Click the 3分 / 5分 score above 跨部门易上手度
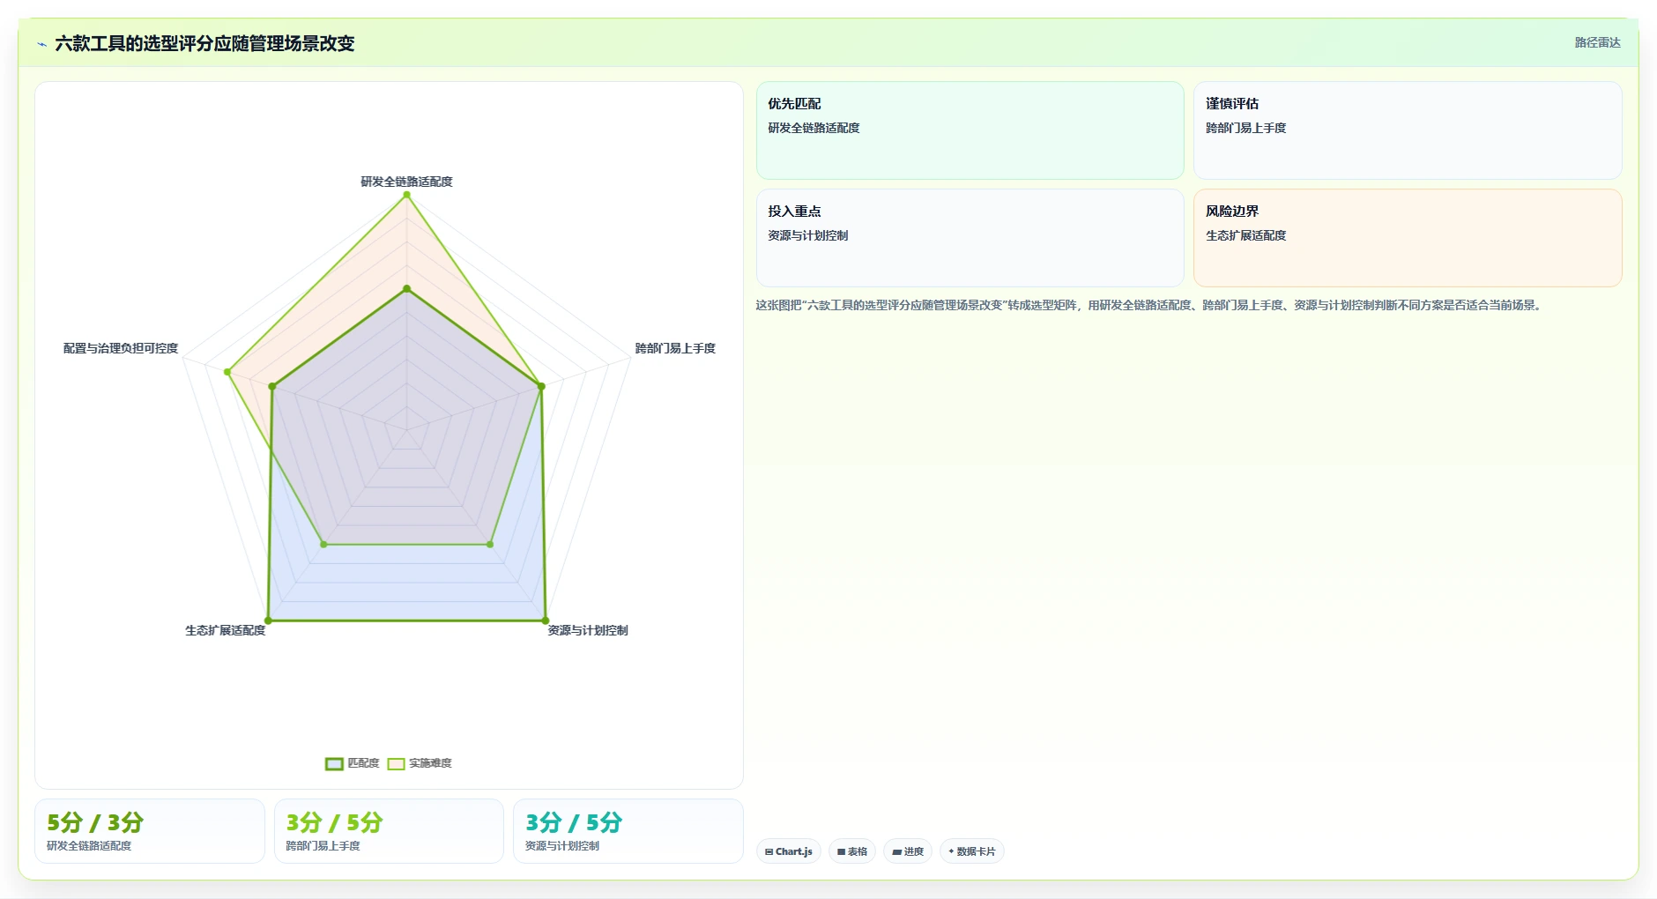1657x899 pixels. [x=334, y=822]
